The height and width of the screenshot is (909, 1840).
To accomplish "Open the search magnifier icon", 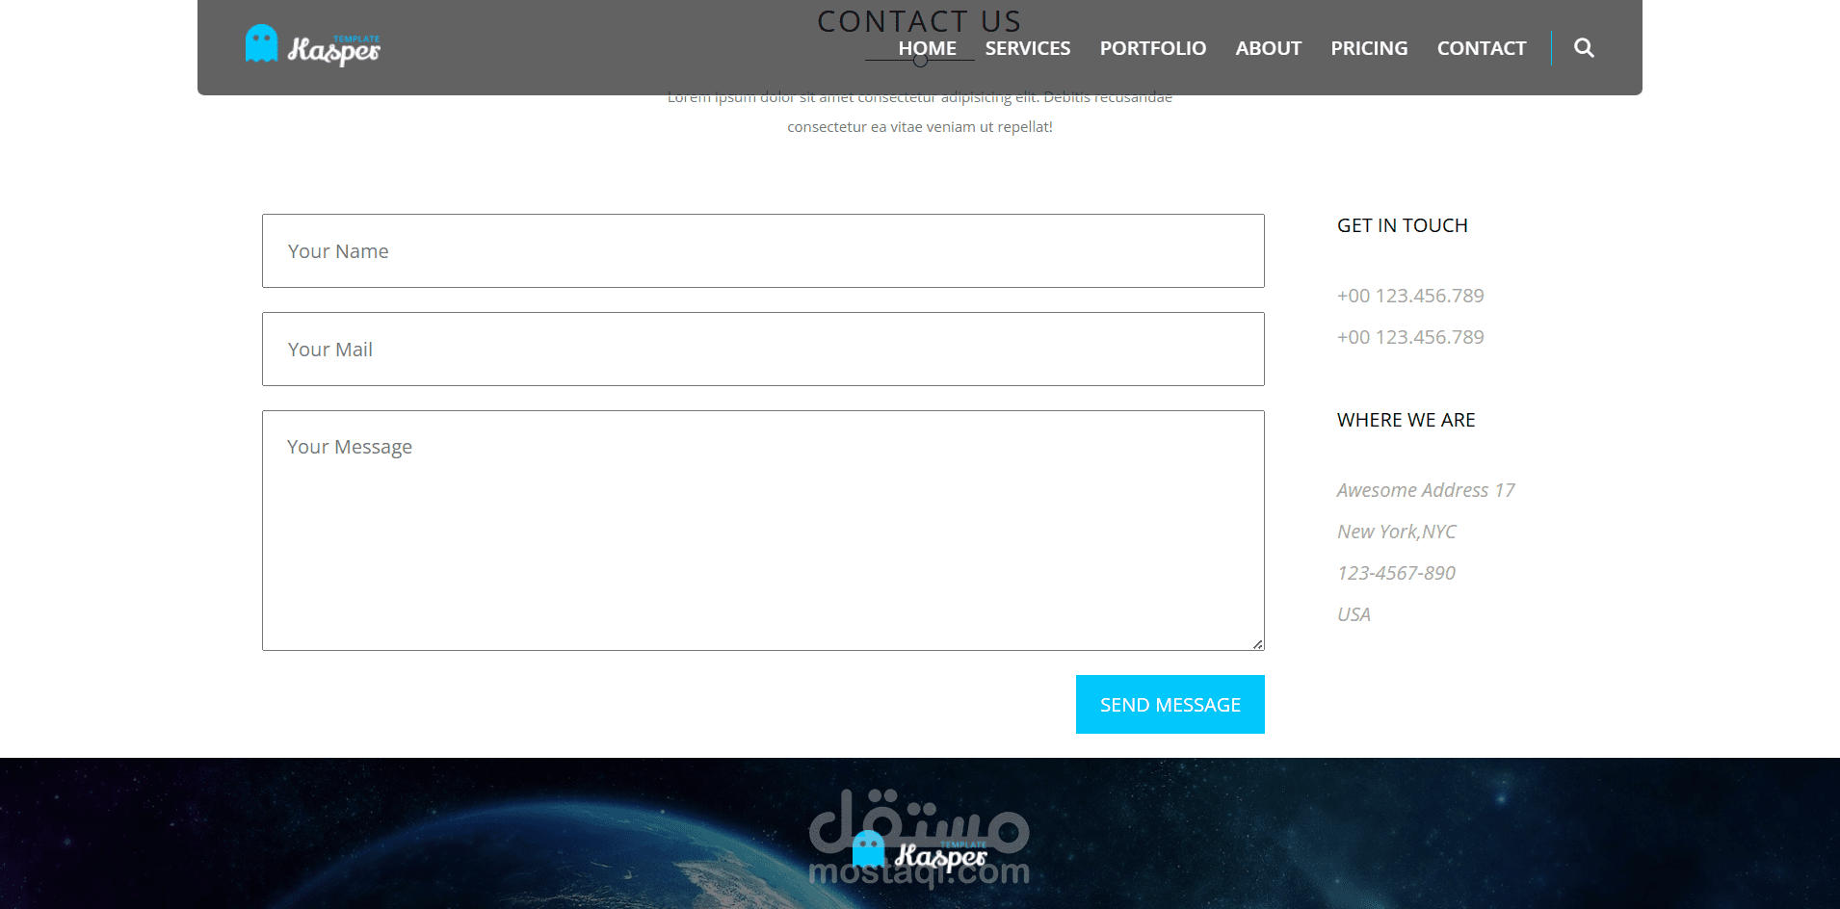I will (1584, 48).
